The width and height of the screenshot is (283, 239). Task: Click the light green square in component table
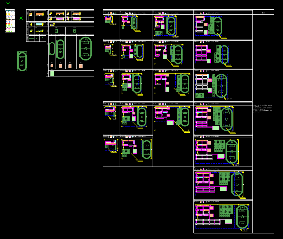pyautogui.click(x=52, y=73)
